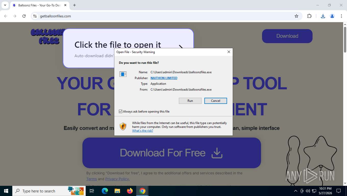Open site information icon in address bar
Viewport: 347px width, 196px height.
35,16
